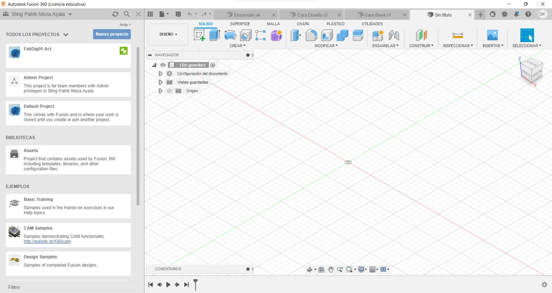Screen dimensions: 552x293
Task: Select the Measure inspect tool
Action: click(x=457, y=35)
